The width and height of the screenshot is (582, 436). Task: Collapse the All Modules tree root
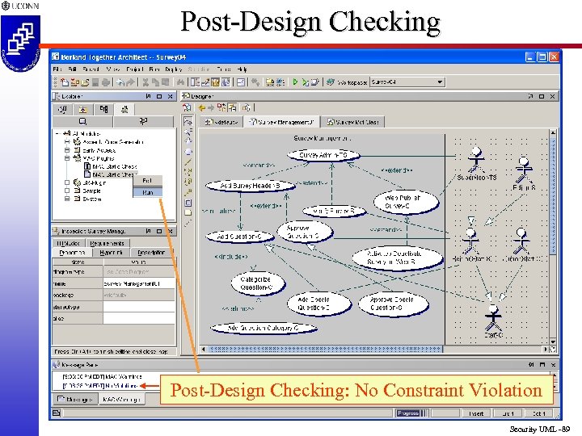(x=57, y=133)
